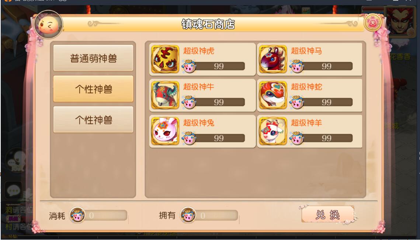
Task: Click the 超级神羊 price bar showing 99
Action: [326, 138]
